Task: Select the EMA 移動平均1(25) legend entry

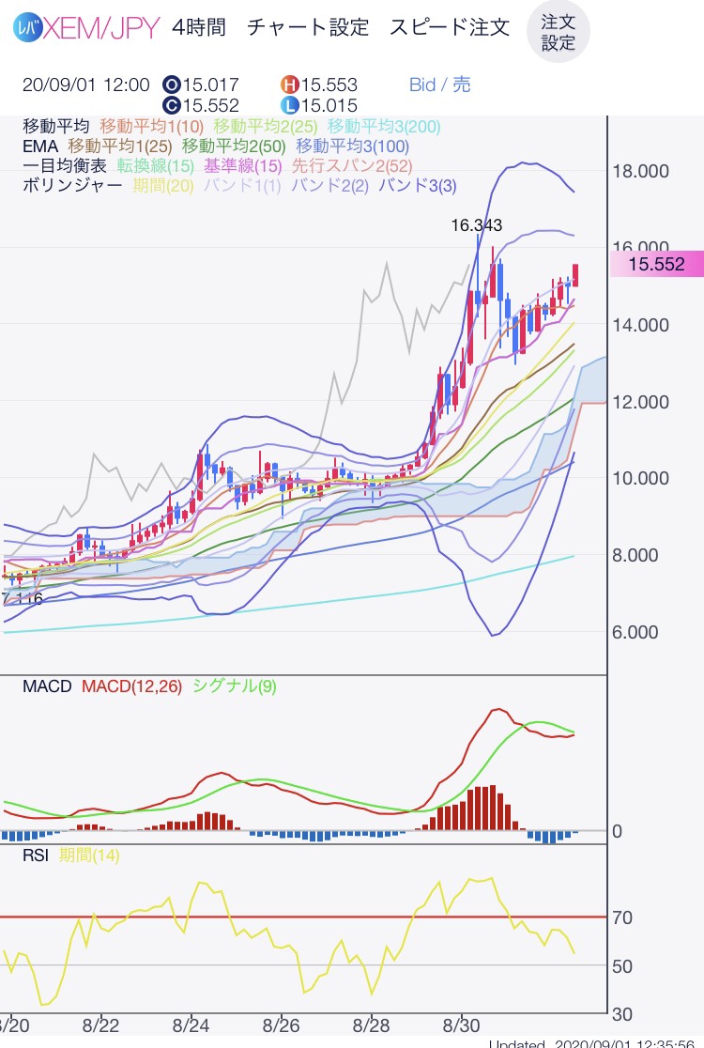Action: click(119, 146)
